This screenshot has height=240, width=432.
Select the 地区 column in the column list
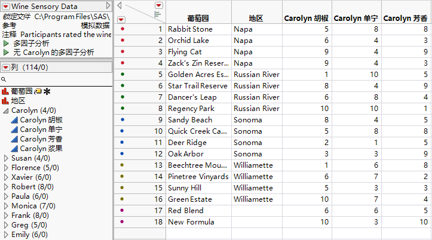(x=18, y=101)
